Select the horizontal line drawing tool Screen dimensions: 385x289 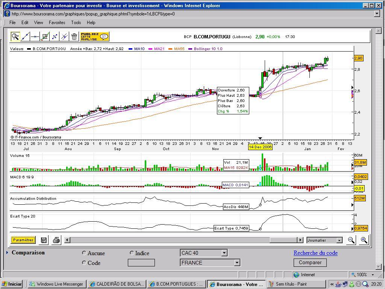pyautogui.click(x=35, y=37)
